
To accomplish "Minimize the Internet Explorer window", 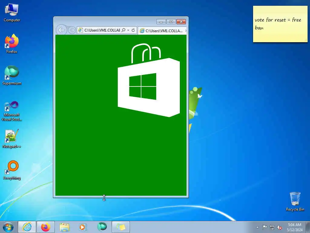I will [x=161, y=22].
